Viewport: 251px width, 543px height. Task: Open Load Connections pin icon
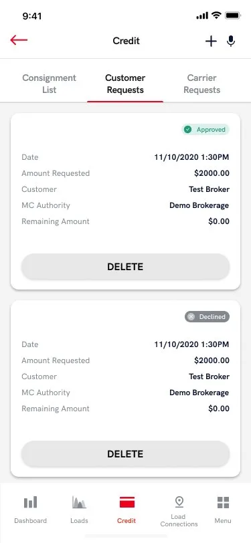pyautogui.click(x=179, y=502)
